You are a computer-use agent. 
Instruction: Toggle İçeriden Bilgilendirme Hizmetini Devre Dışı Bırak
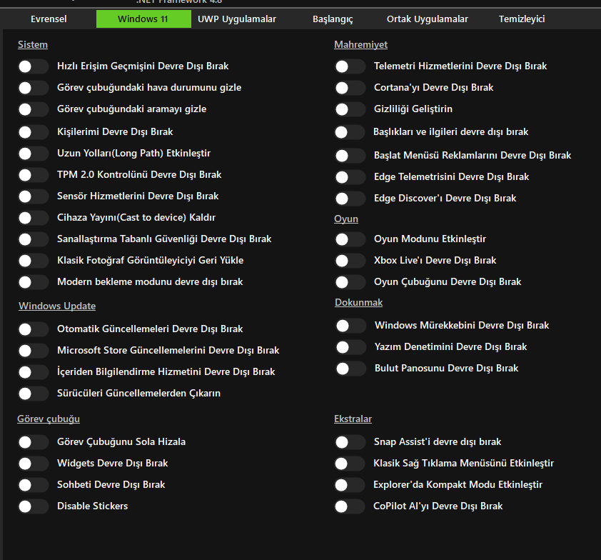pos(33,372)
